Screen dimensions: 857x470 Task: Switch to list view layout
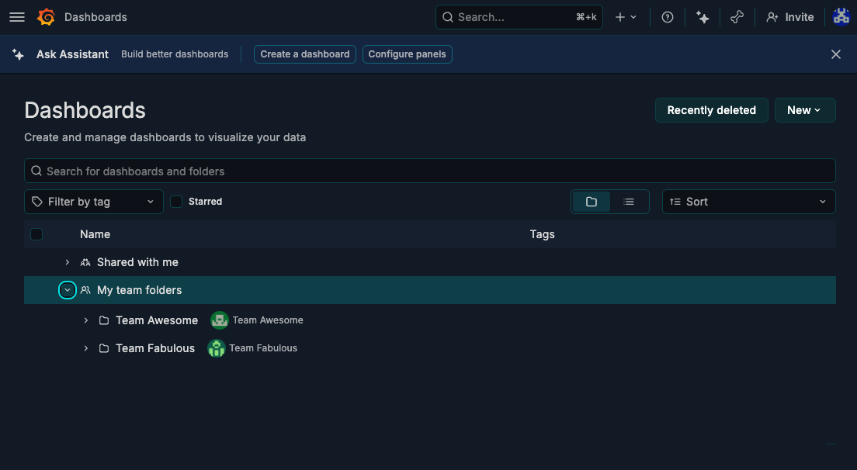click(x=629, y=201)
